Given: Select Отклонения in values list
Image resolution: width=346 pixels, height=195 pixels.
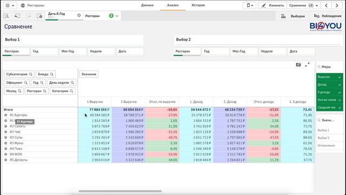Looking at the screenshot, I should (329, 146).
